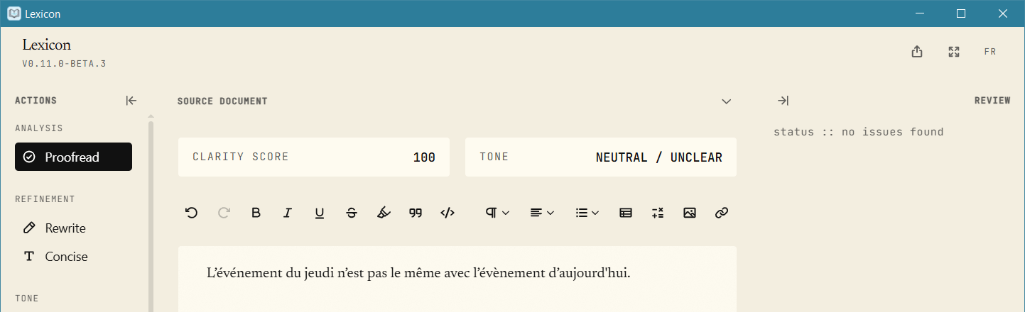Insert a hyperlink
This screenshot has width=1025, height=312.
click(x=722, y=213)
